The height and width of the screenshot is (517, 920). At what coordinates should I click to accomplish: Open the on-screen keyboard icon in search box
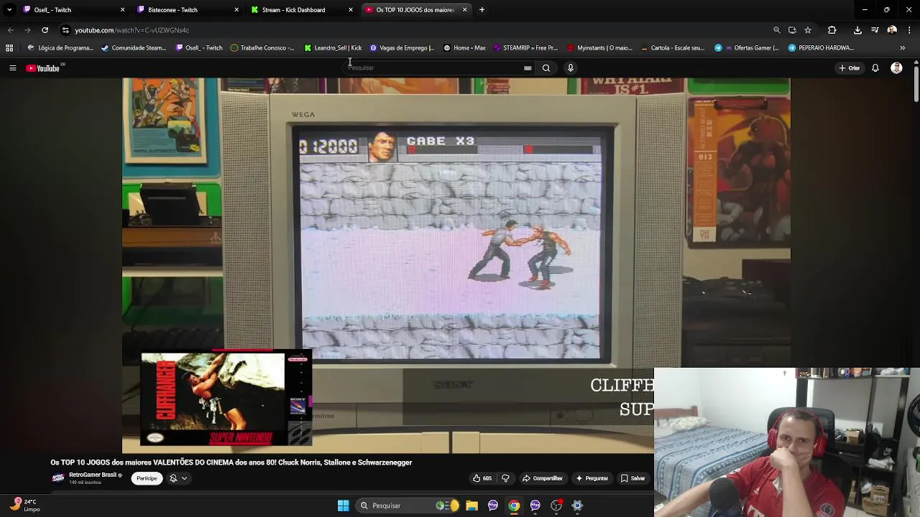(528, 68)
